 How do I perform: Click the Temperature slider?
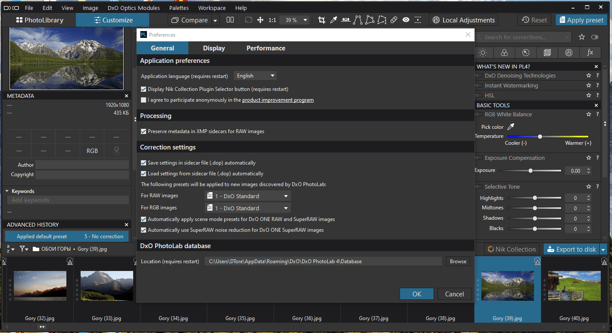point(548,136)
